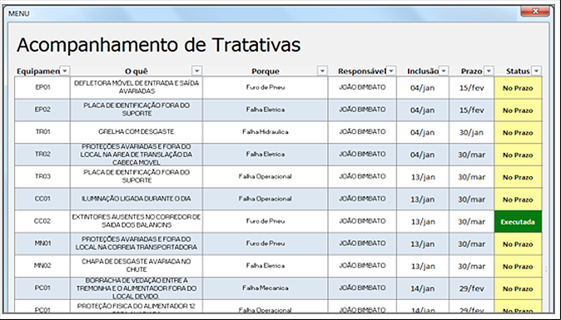Click JOÃO BIMBATO in the TR01 row
The height and width of the screenshot is (320, 561).
coord(362,132)
